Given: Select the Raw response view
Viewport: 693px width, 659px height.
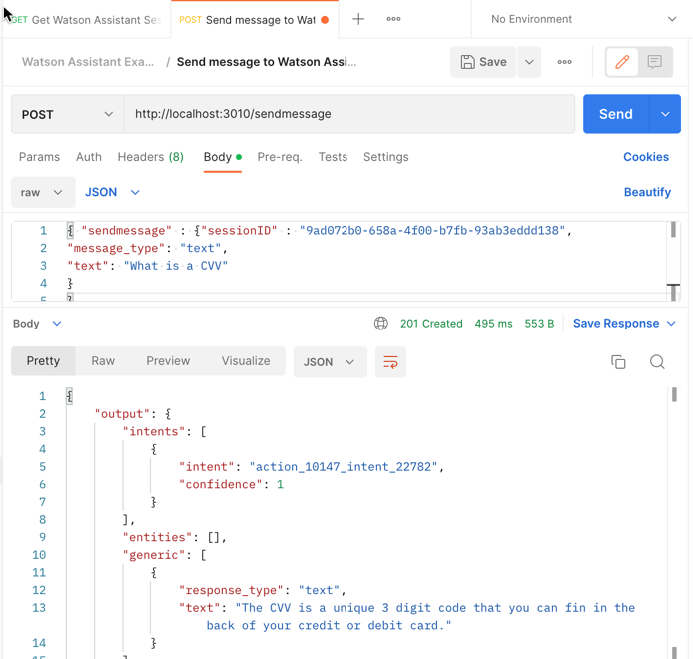Looking at the screenshot, I should coord(103,361).
